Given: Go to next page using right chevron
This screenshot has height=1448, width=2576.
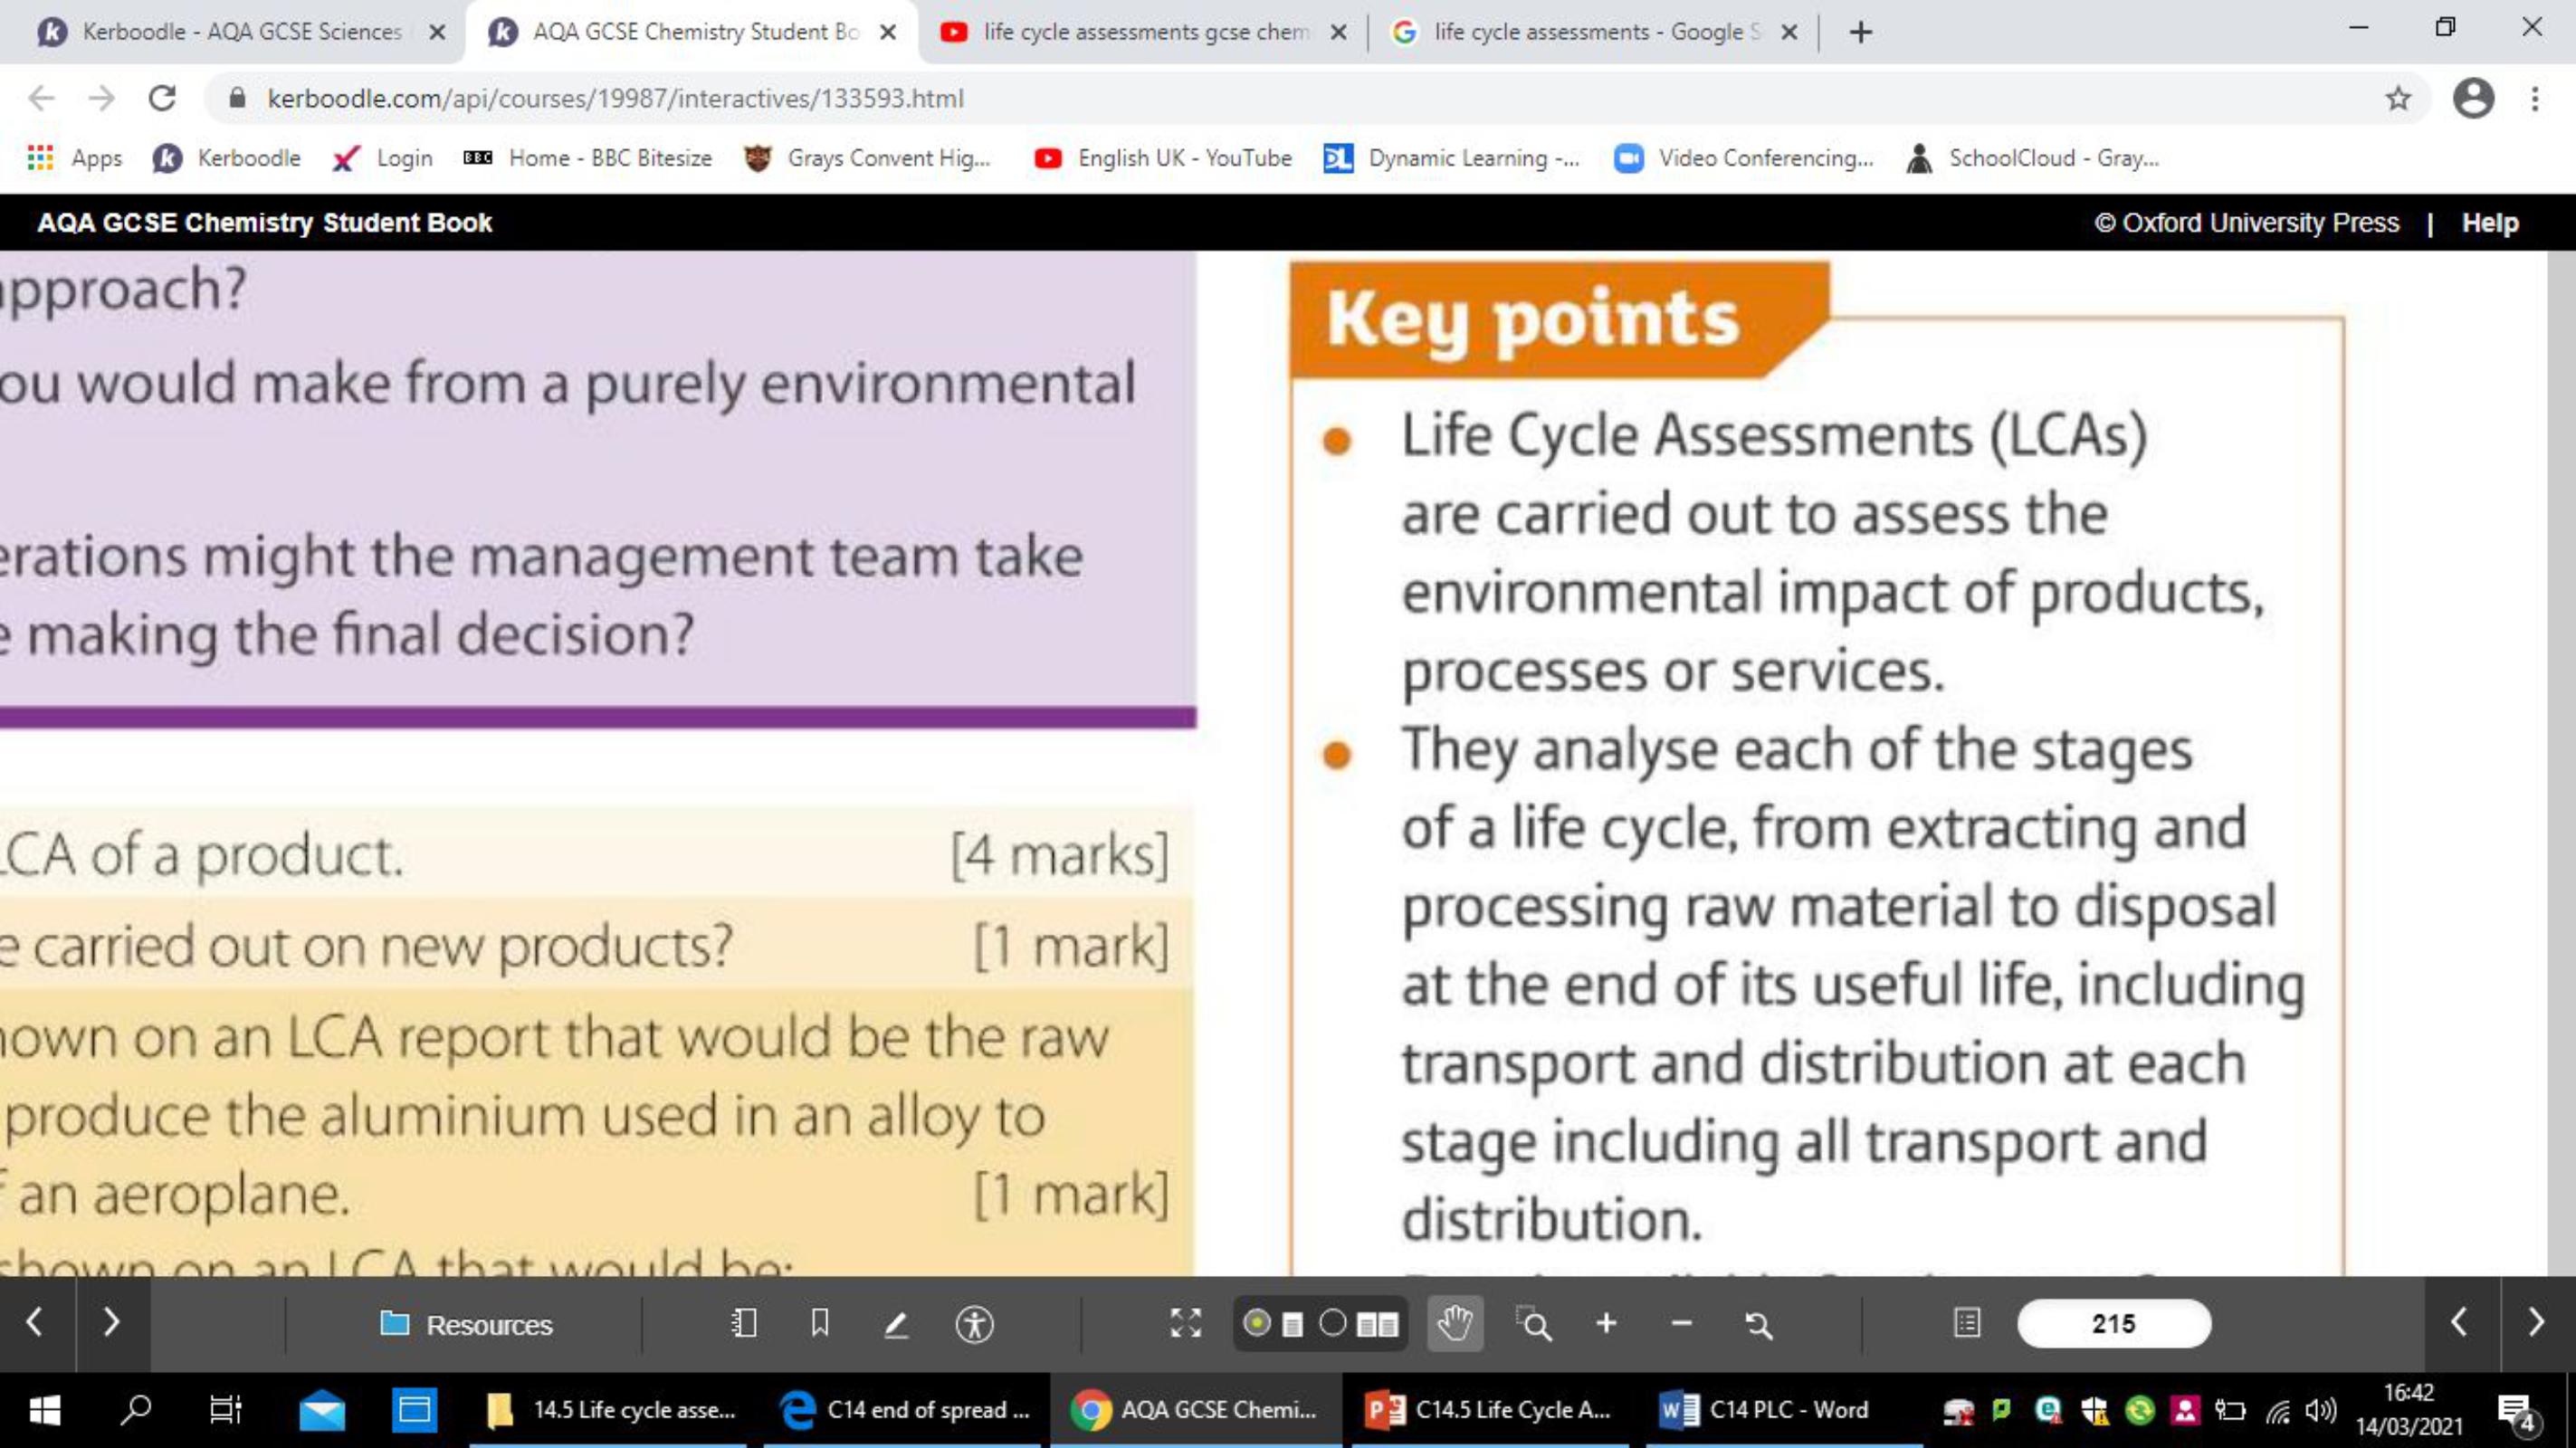Looking at the screenshot, I should point(2537,1322).
